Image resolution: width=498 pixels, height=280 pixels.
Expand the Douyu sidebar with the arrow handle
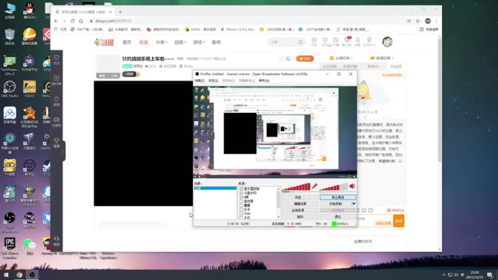pos(63,151)
